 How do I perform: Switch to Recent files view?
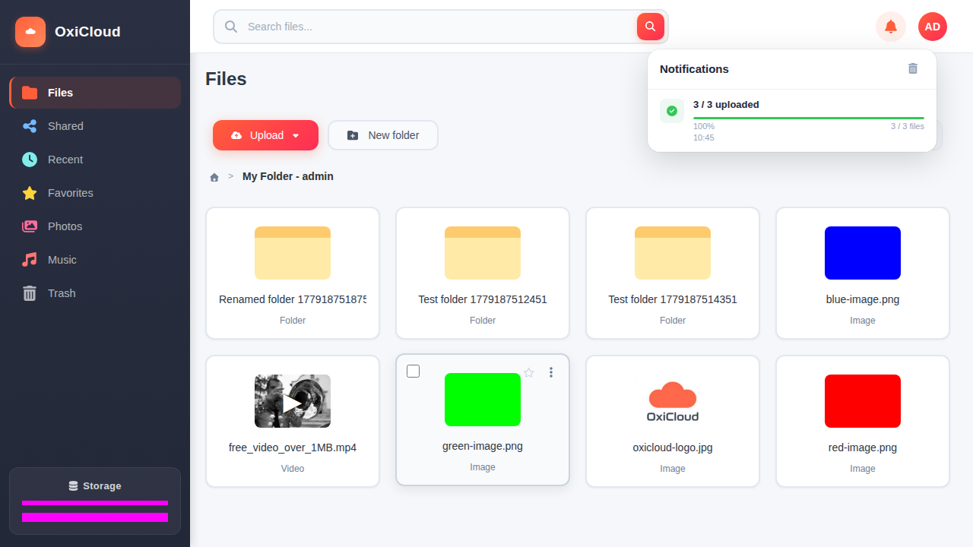[95, 160]
